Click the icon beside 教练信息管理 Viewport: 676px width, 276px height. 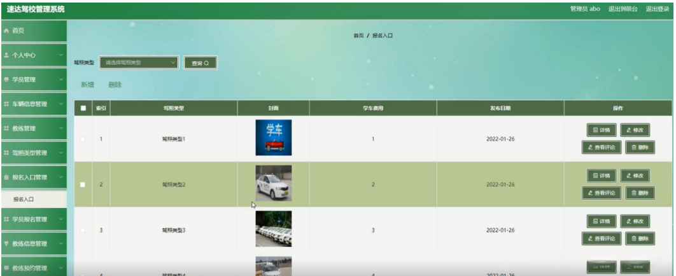pyautogui.click(x=6, y=244)
